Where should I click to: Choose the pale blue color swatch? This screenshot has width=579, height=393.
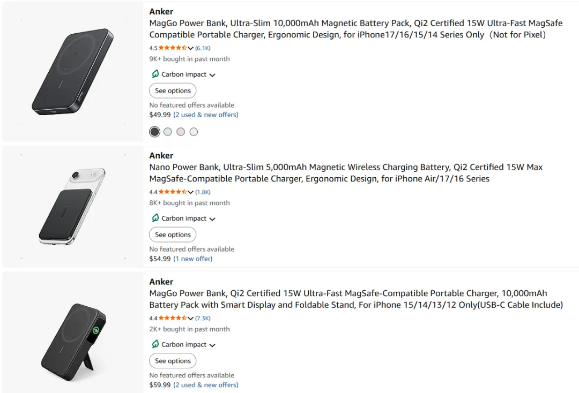click(x=168, y=132)
